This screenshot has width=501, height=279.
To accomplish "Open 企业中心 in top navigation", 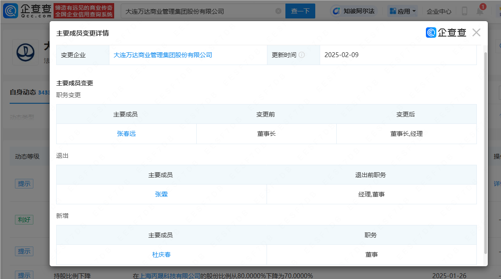I will point(439,11).
